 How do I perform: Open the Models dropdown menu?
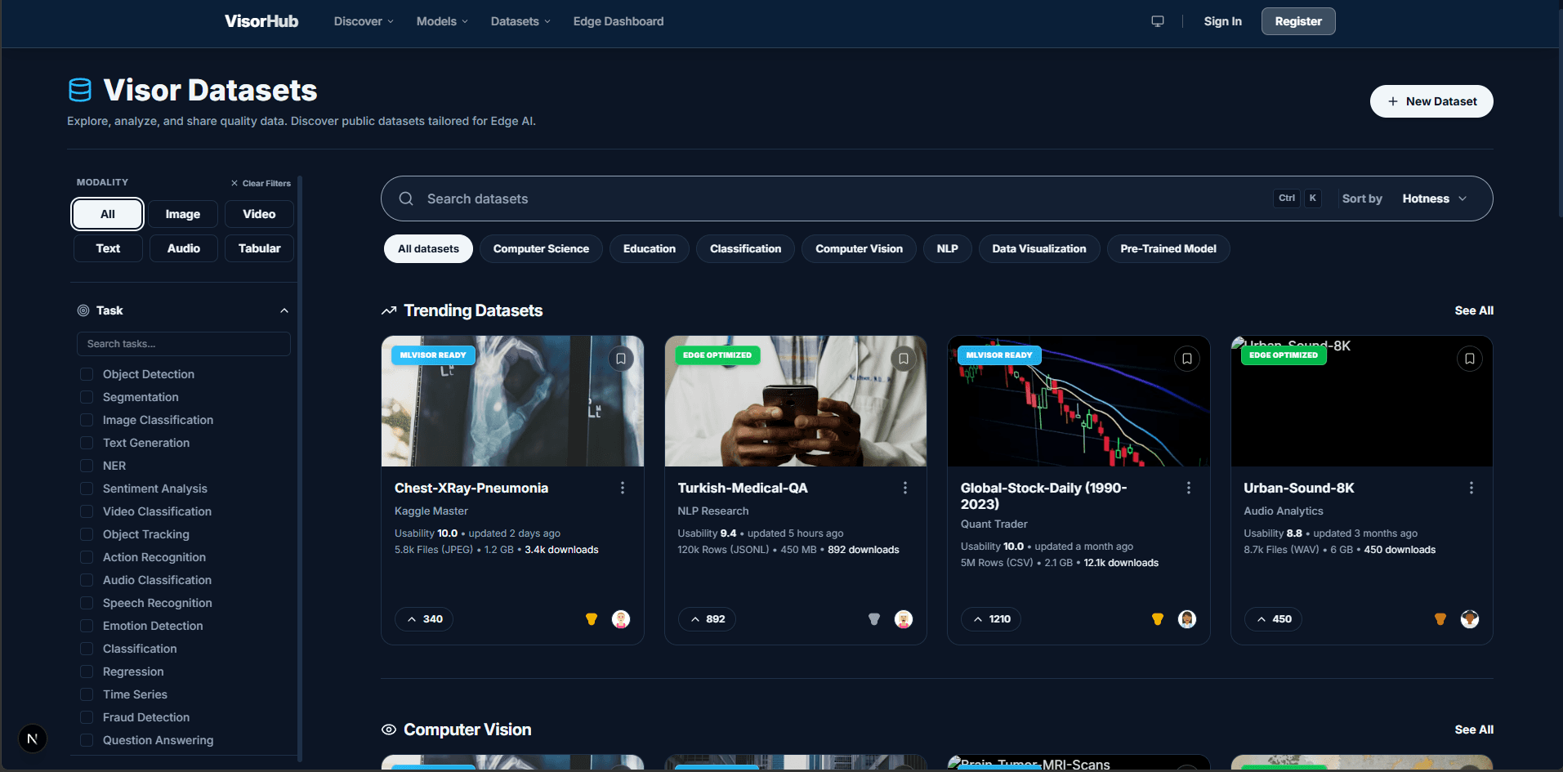[x=442, y=21]
